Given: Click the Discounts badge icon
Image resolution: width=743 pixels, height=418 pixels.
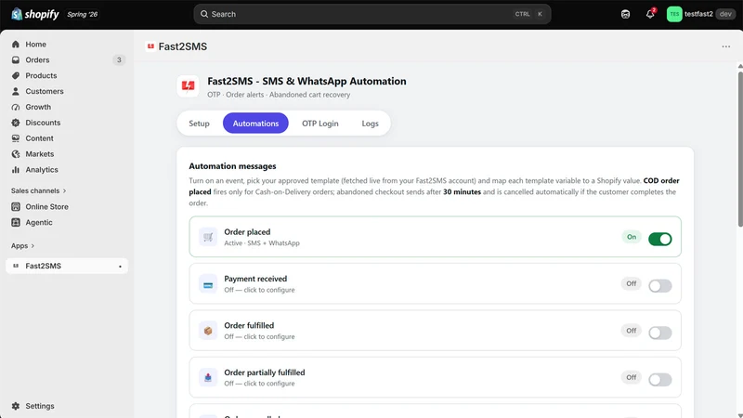Looking at the screenshot, I should pyautogui.click(x=16, y=123).
